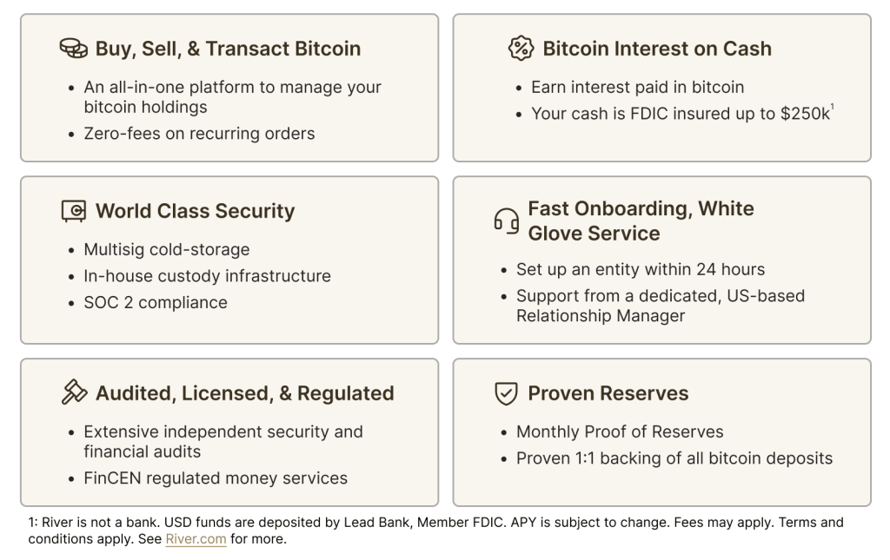Select the "Bitcoin Interest on Cash" heading
890x560 pixels.
(x=656, y=49)
